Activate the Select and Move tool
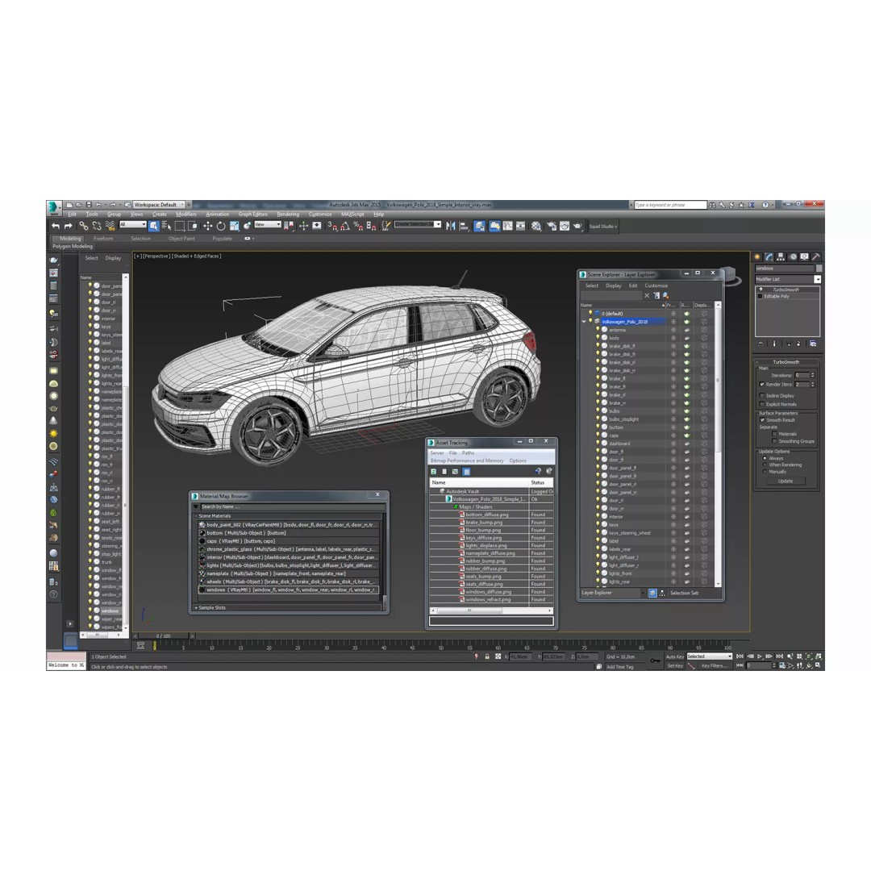The image size is (871, 871). pyautogui.click(x=208, y=226)
